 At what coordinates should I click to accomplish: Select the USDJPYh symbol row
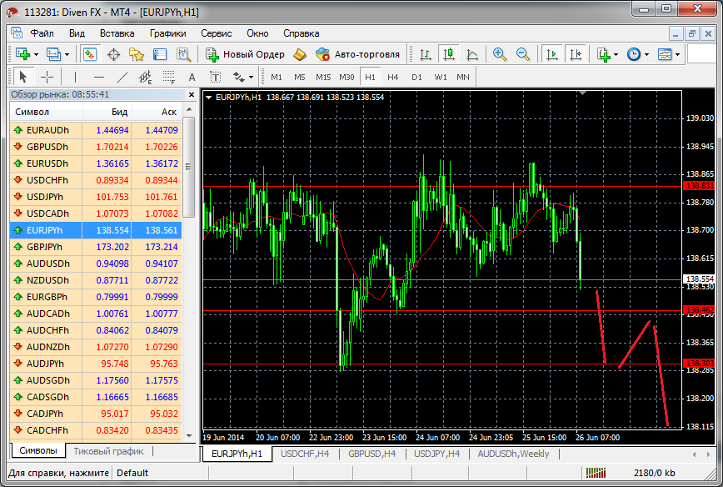pos(96,197)
